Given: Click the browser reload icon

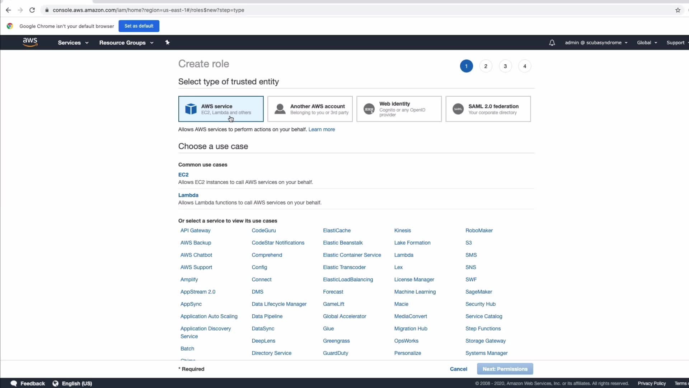Looking at the screenshot, I should tap(32, 10).
